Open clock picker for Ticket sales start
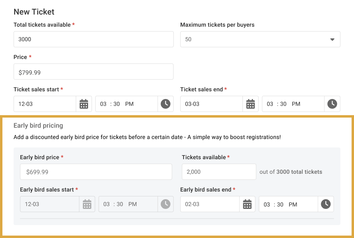Image resolution: width=354 pixels, height=238 pixels. [x=166, y=104]
